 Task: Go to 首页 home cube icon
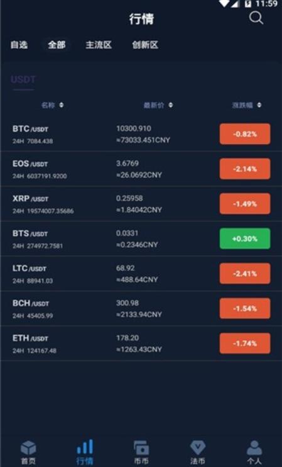coord(28,447)
